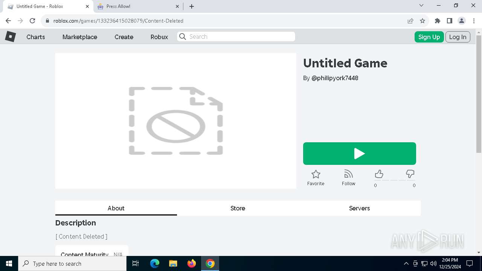Select the [ Content Deleted ] description text

[x=81, y=236]
